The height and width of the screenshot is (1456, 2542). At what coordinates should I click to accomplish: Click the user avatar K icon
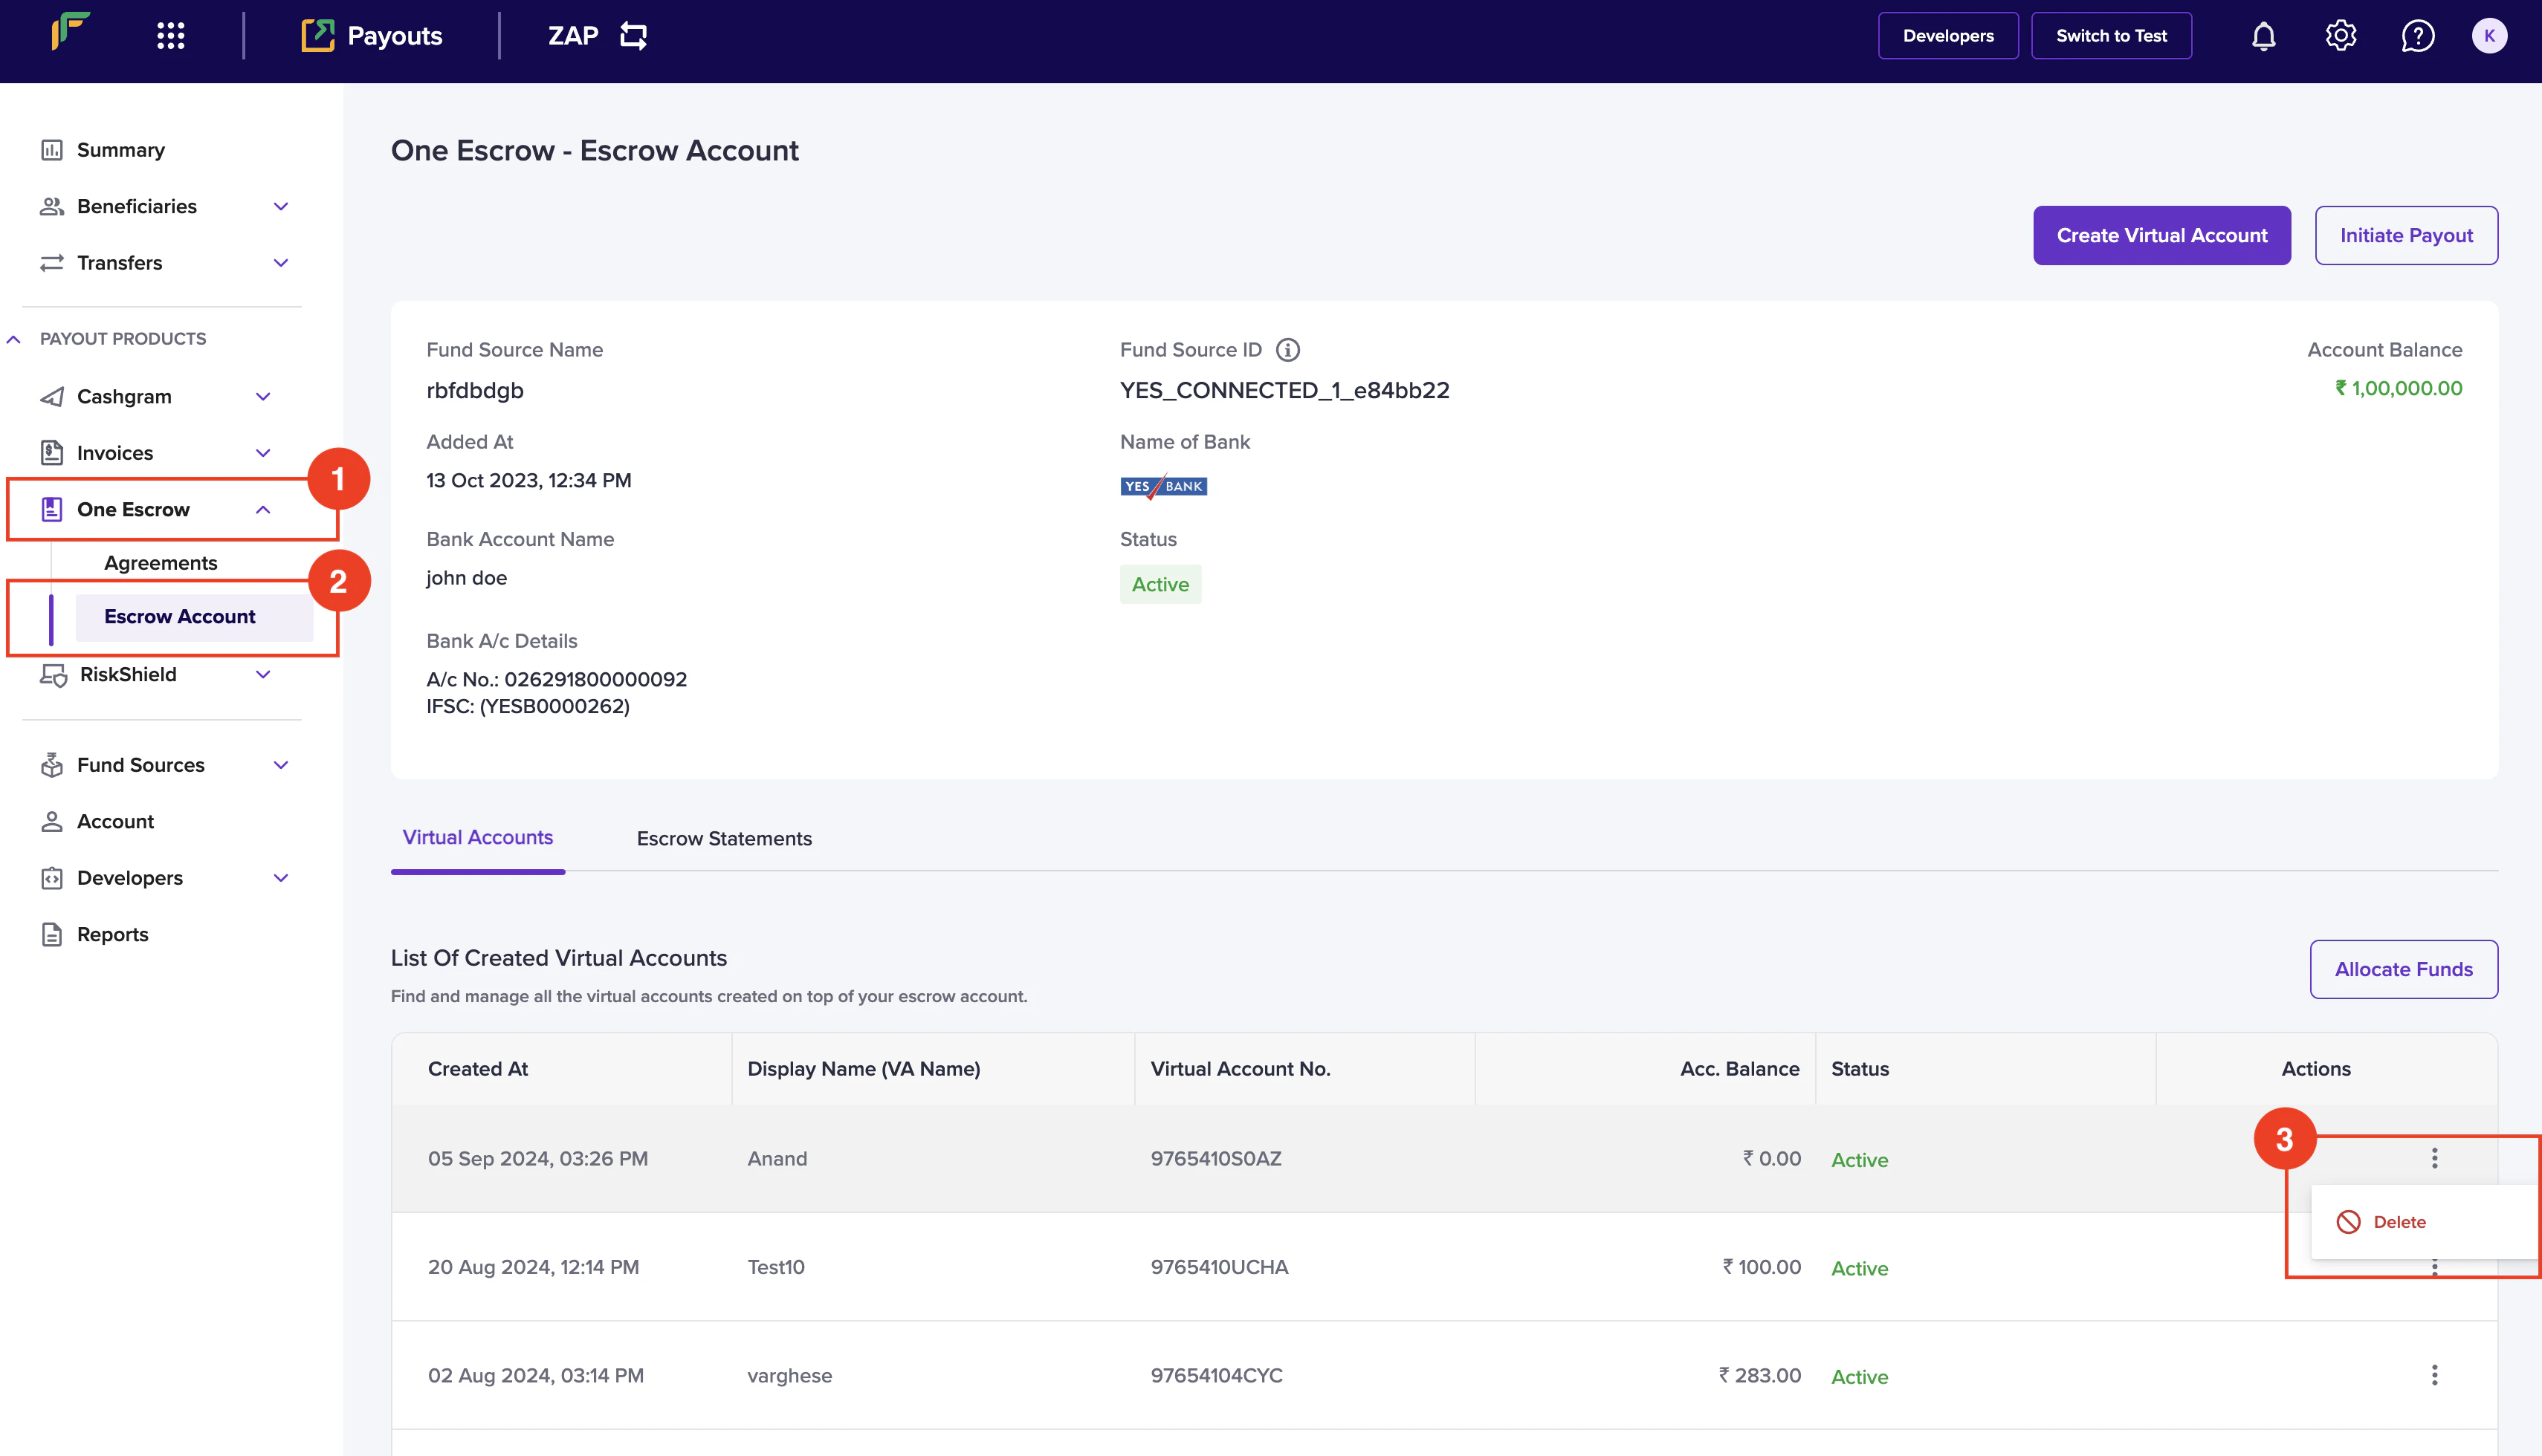point(2489,36)
